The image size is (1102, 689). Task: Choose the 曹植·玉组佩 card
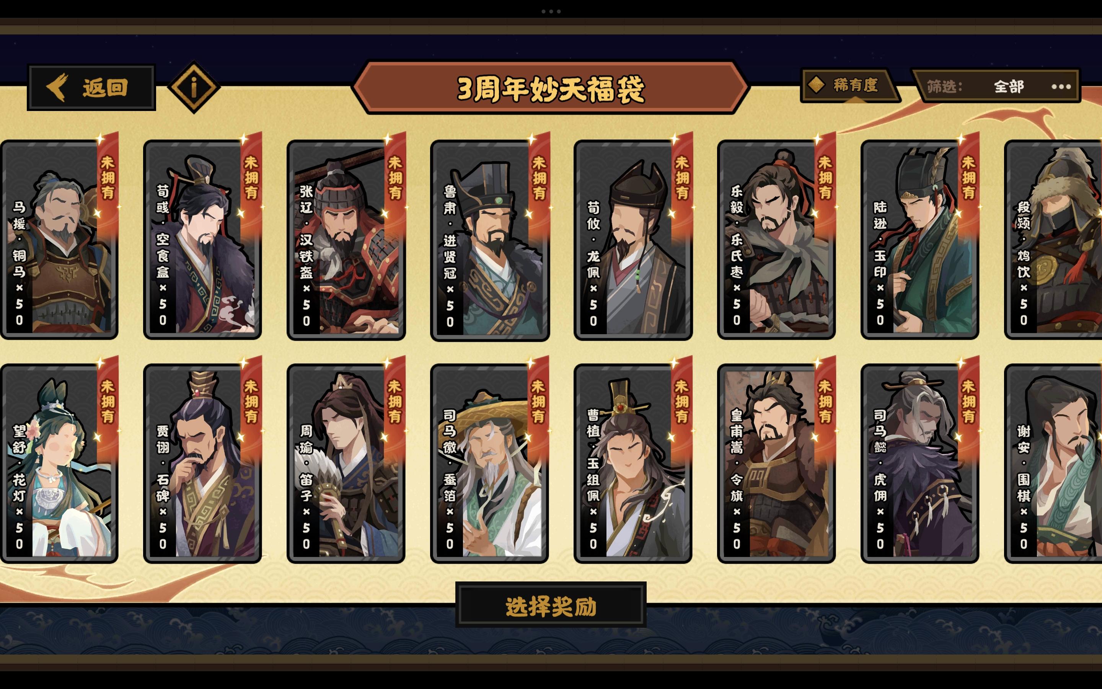[633, 462]
